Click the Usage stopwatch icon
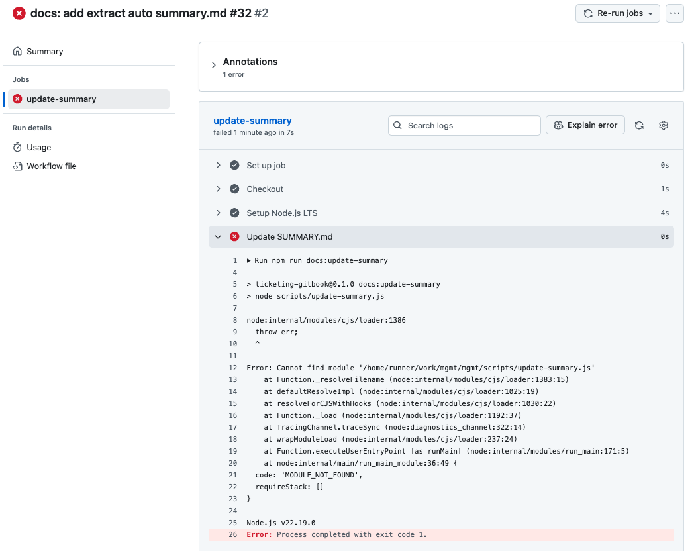The width and height of the screenshot is (694, 551). click(18, 148)
